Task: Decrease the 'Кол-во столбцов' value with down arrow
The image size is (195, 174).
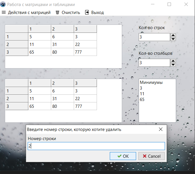Action: coord(173,65)
